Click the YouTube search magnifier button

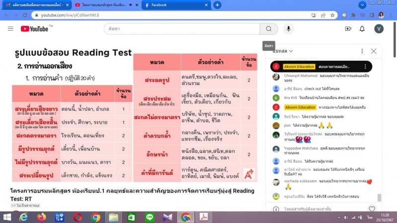[x=268, y=29]
